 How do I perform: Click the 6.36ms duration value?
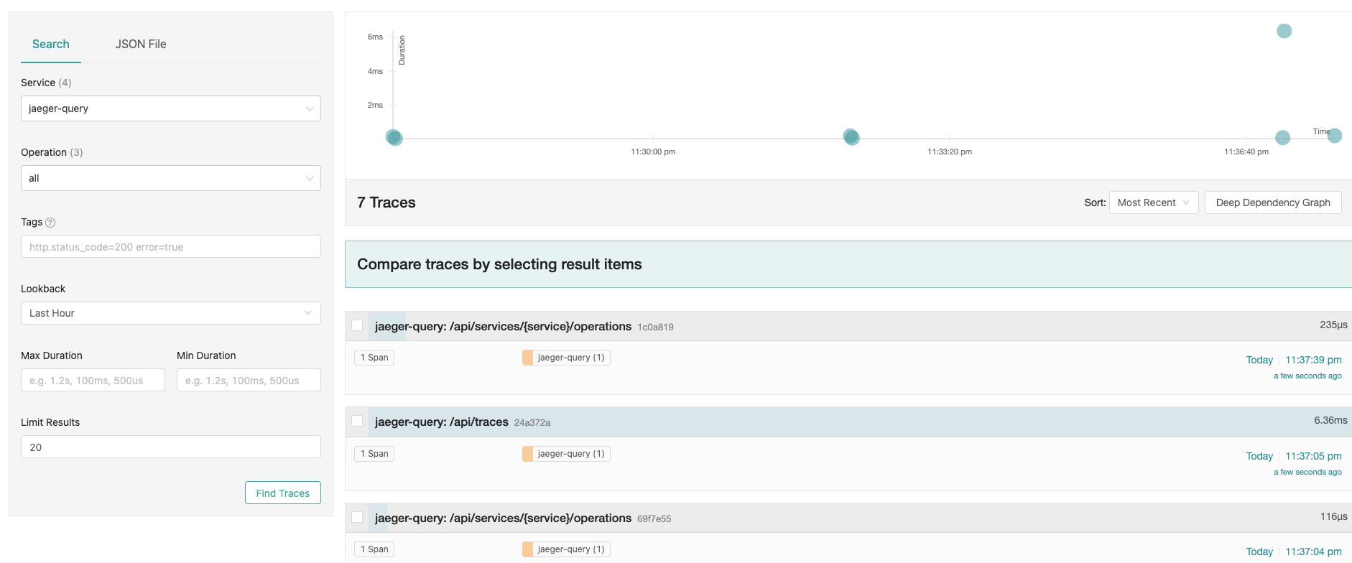[1330, 420]
